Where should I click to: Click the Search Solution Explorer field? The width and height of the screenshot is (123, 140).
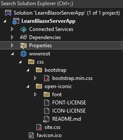(61, 4)
